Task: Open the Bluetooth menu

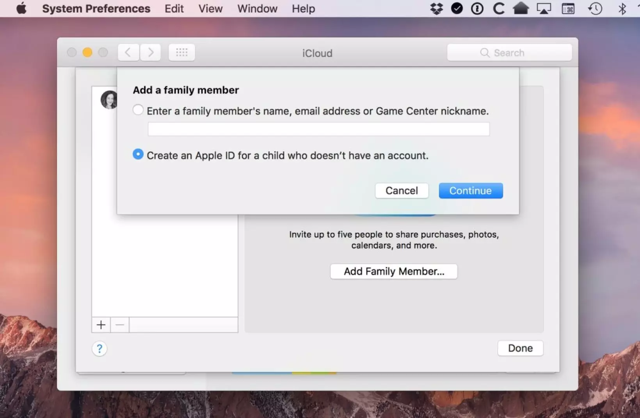Action: [x=622, y=9]
